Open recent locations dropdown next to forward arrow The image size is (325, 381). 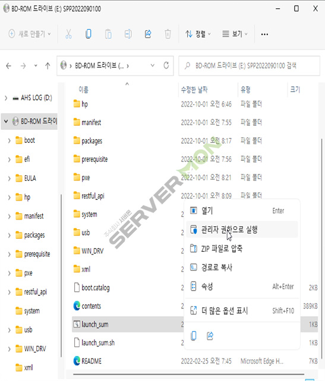36,65
